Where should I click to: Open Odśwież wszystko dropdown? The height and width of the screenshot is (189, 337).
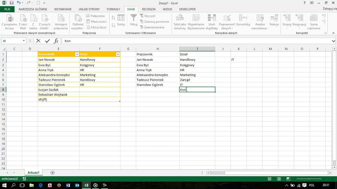tap(78, 22)
